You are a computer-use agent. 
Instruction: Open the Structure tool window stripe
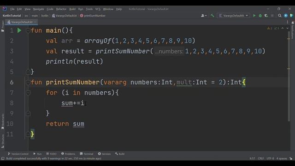coord(2,141)
